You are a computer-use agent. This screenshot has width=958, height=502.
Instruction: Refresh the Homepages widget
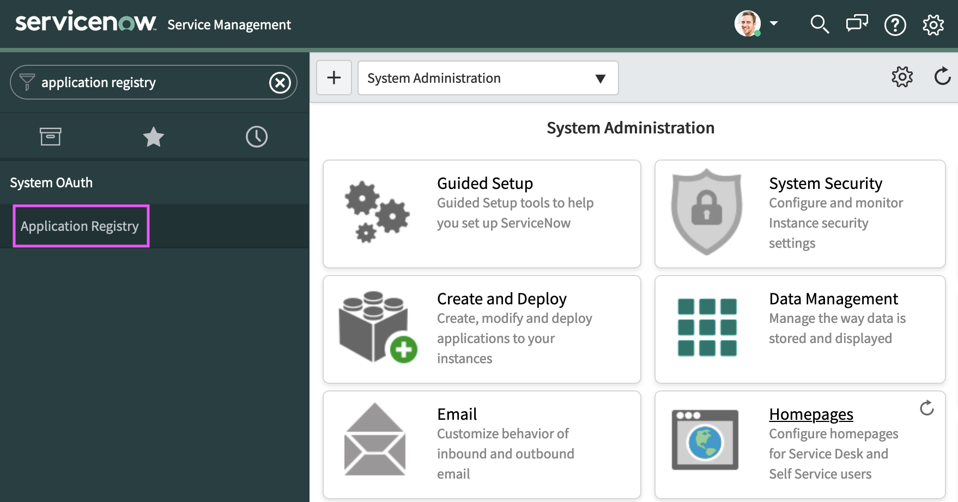point(926,408)
